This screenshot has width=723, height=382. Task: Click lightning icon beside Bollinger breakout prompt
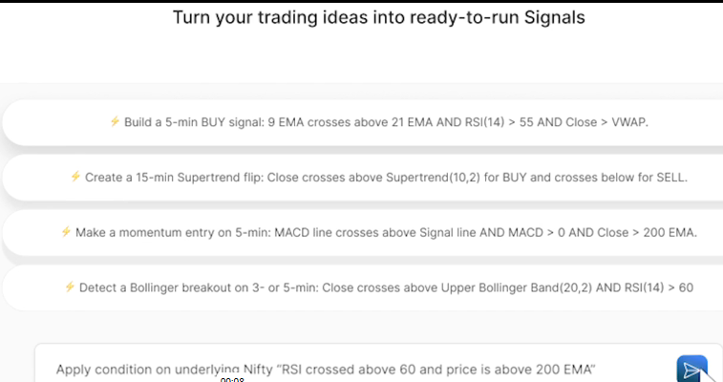(x=70, y=286)
